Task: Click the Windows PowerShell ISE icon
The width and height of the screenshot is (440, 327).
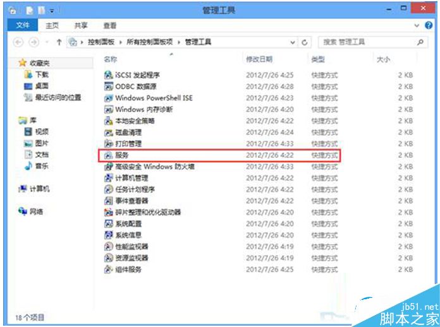Action: 108,98
